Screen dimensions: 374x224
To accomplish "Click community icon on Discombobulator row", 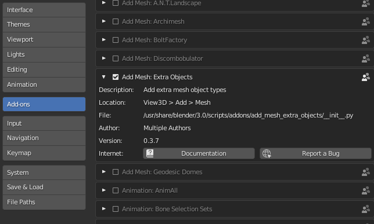I will click(366, 58).
